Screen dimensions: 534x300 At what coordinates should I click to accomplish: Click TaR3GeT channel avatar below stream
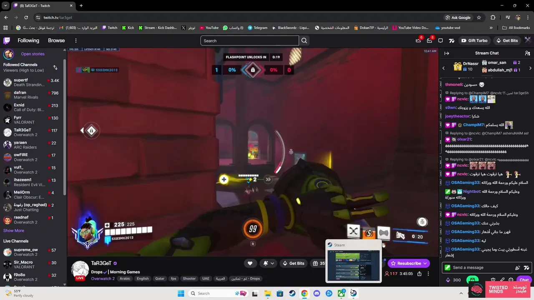pyautogui.click(x=80, y=270)
